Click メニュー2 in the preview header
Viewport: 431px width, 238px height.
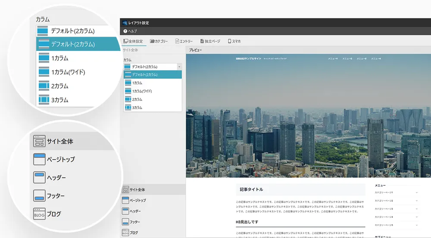coord(347,59)
